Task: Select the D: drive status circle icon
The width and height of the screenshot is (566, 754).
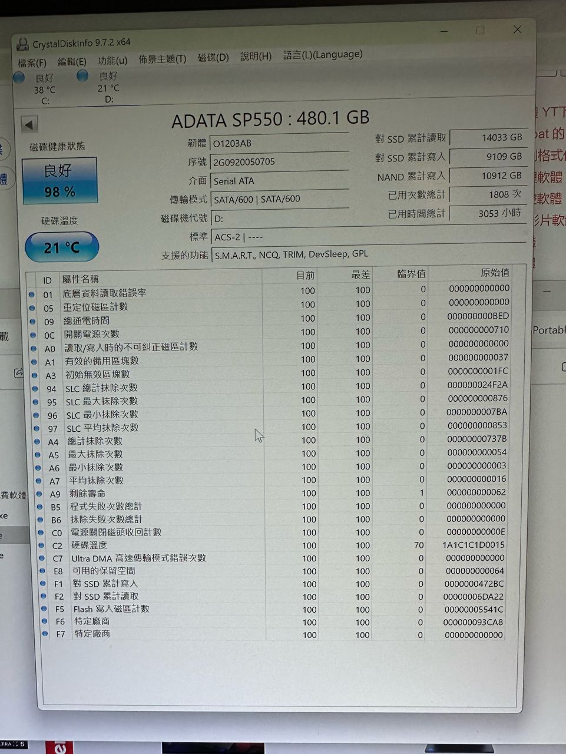Action: pos(82,76)
